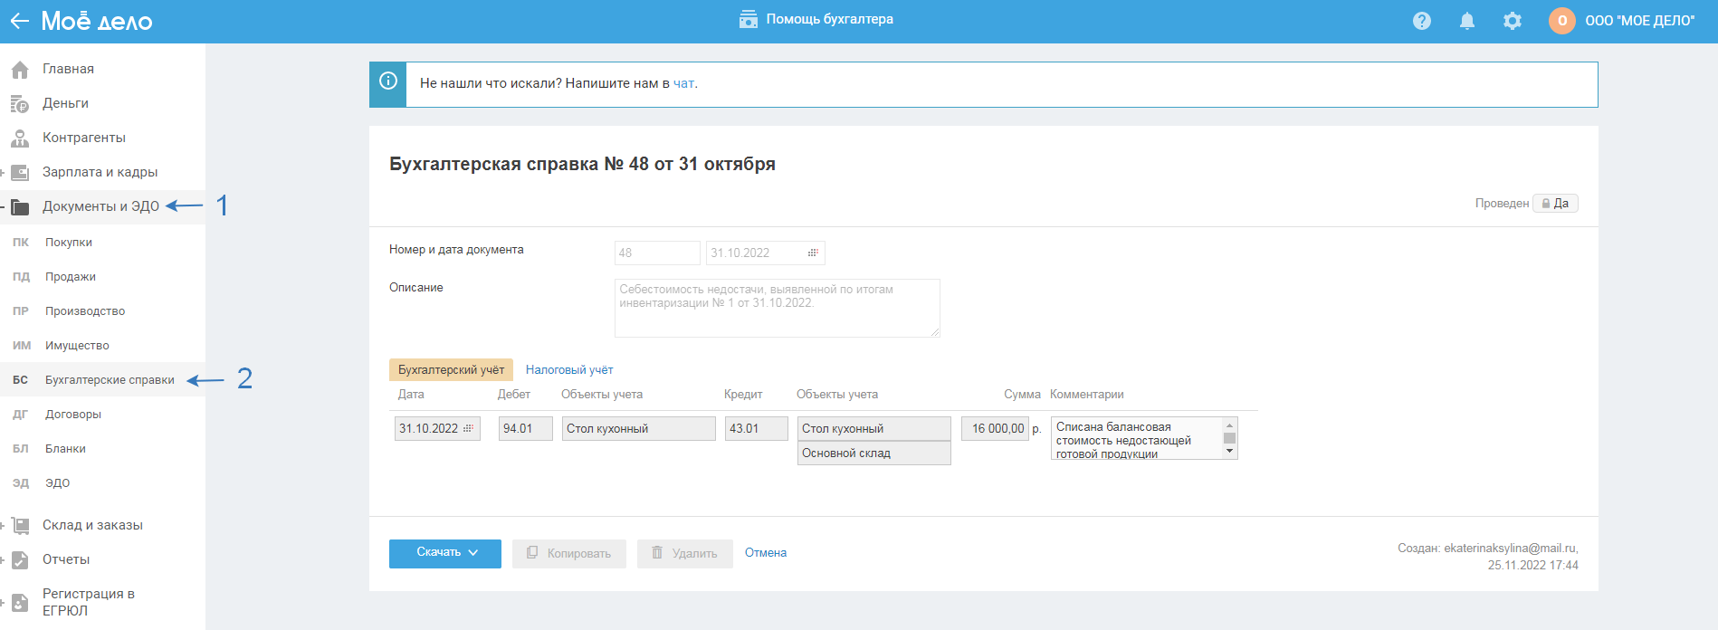Screen dimensions: 1718x630
Task: Click the Копировать button
Action: point(569,554)
